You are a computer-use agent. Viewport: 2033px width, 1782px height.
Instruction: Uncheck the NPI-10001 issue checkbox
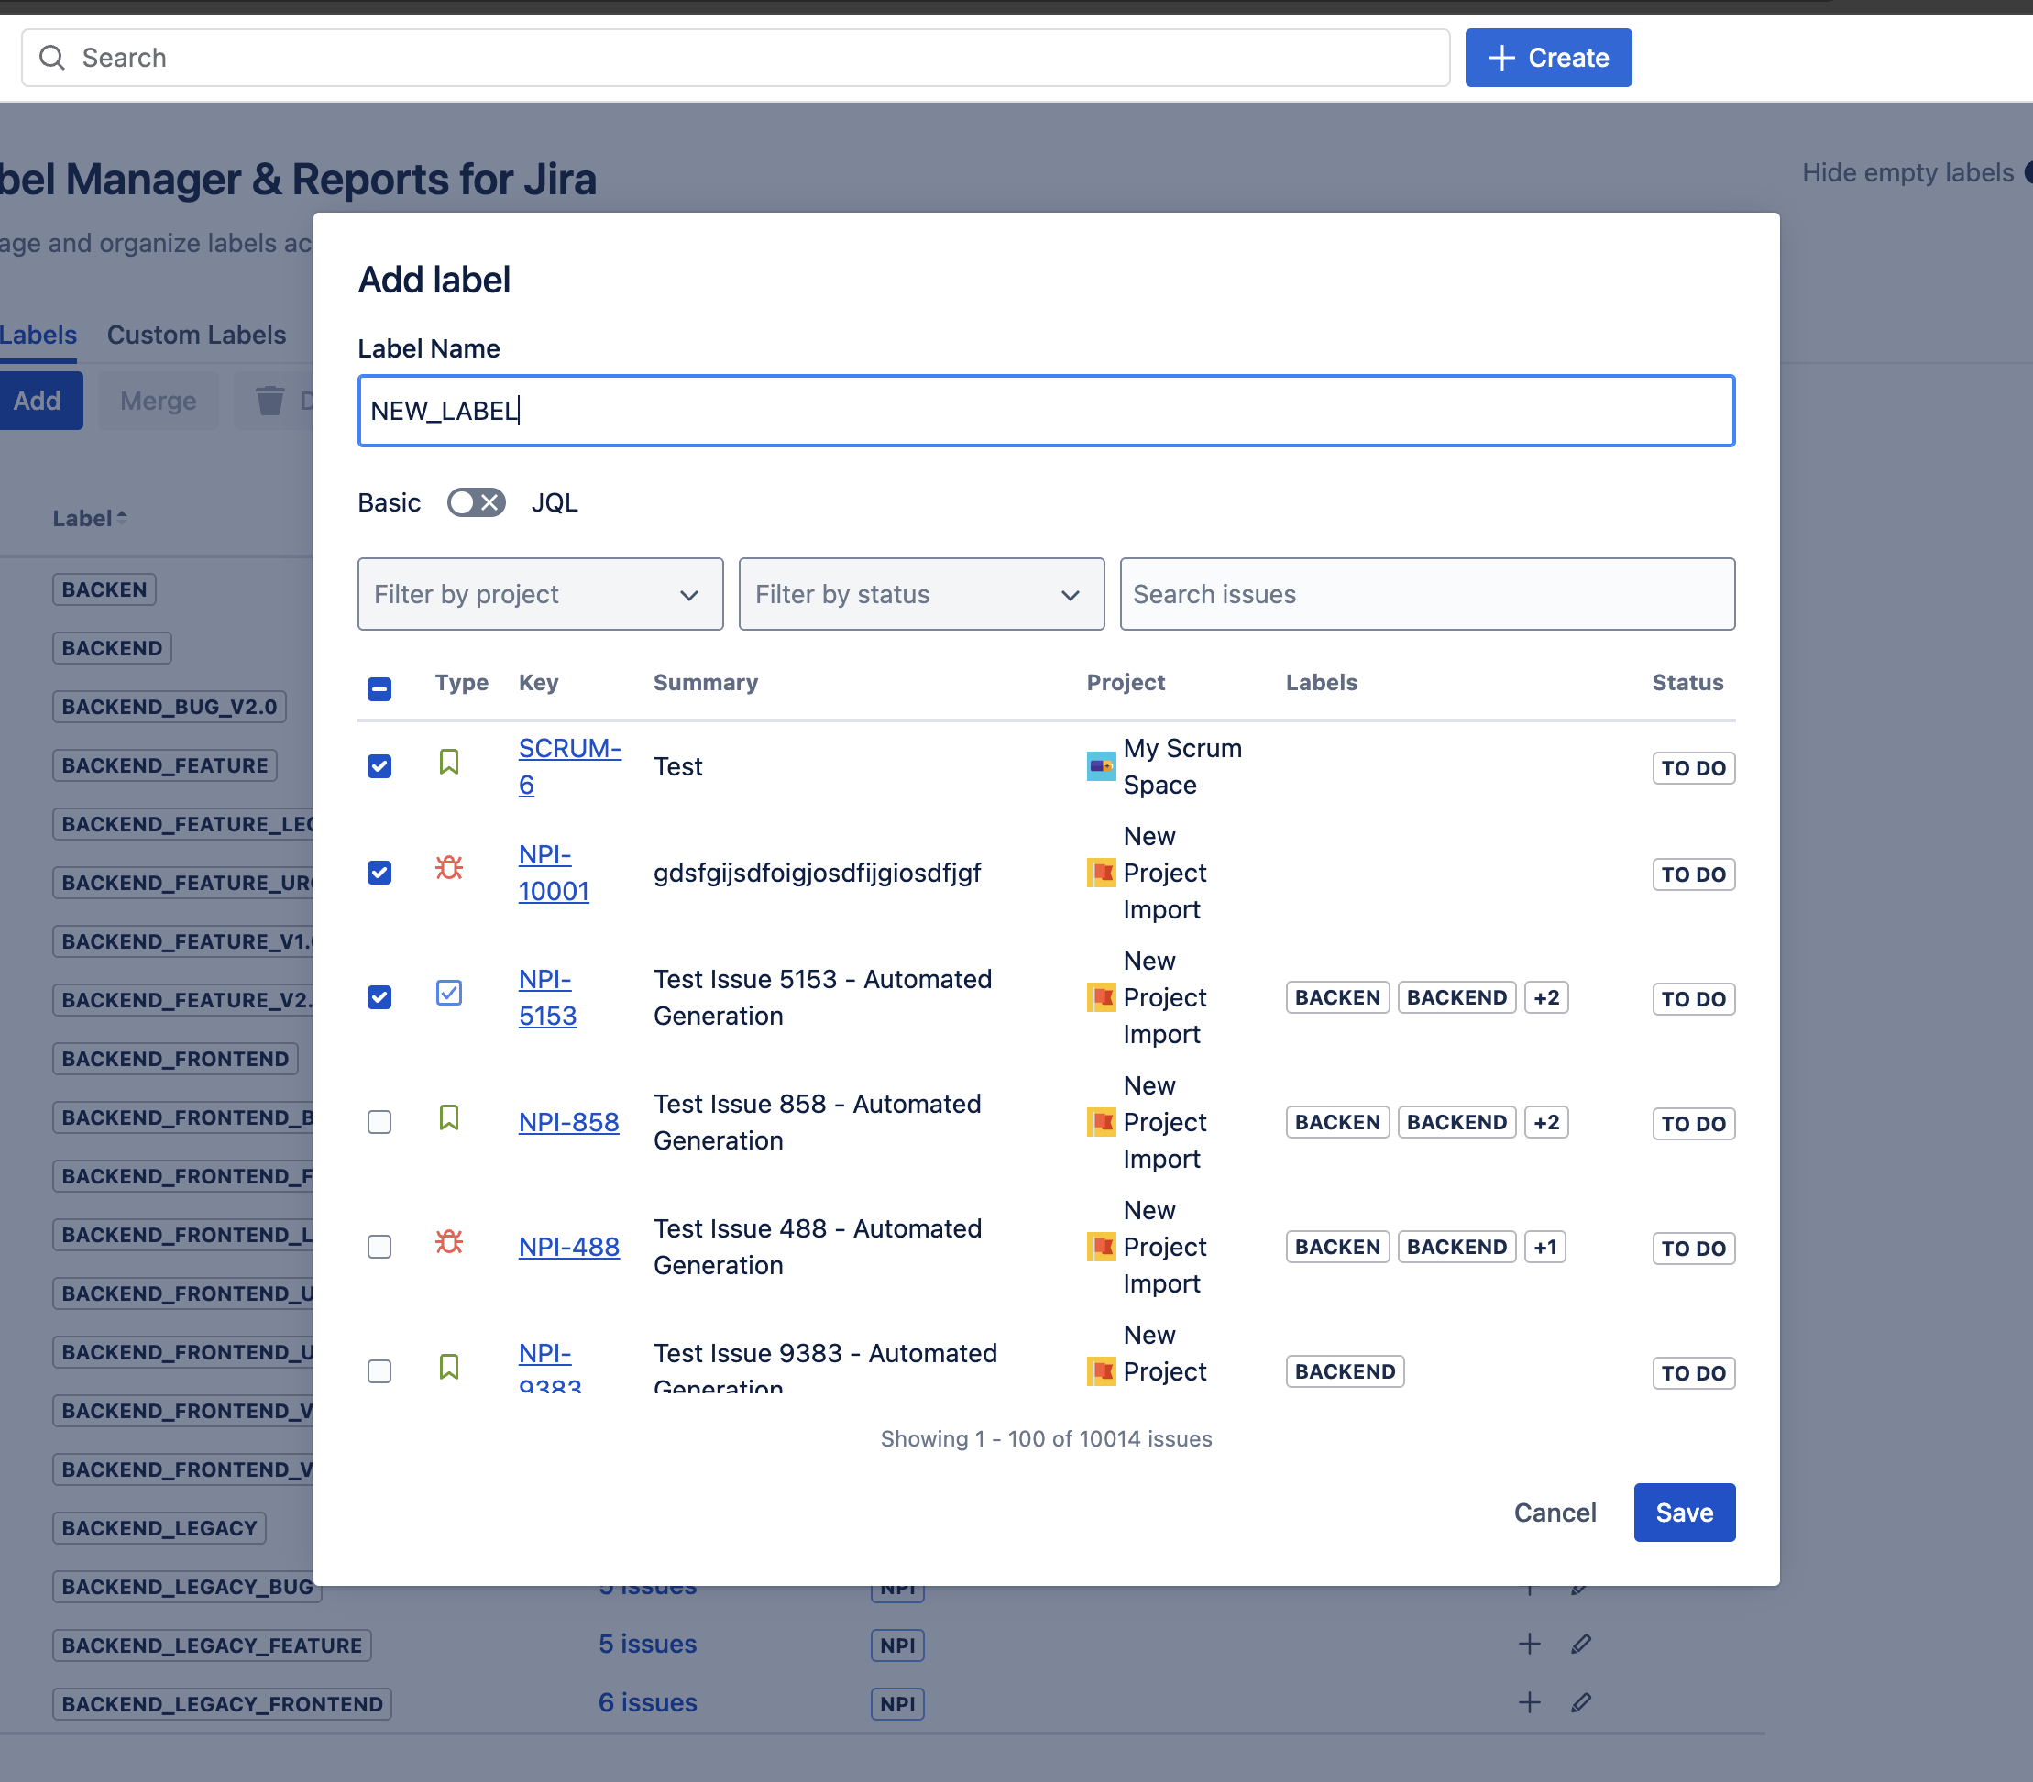tap(379, 873)
